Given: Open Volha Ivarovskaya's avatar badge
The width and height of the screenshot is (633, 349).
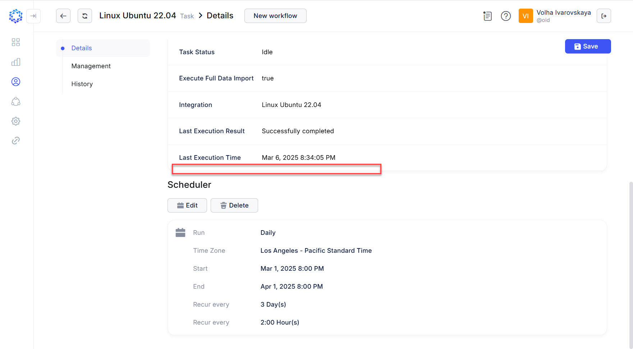Looking at the screenshot, I should coord(526,16).
